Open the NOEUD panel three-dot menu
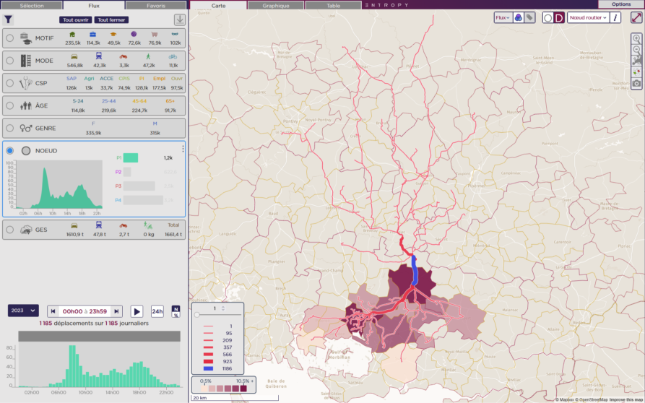 pos(183,149)
